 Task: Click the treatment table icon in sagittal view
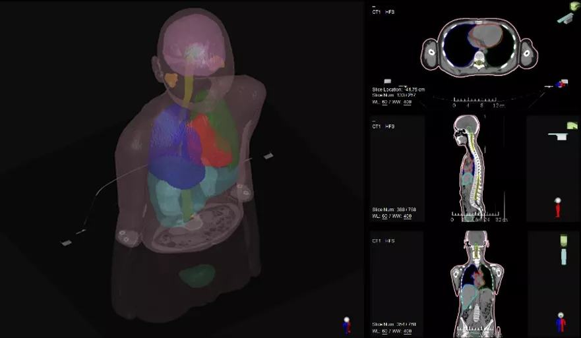coord(559,136)
